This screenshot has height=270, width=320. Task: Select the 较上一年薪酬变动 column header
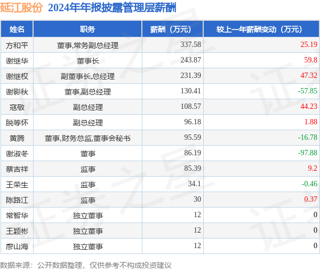pos(261,29)
